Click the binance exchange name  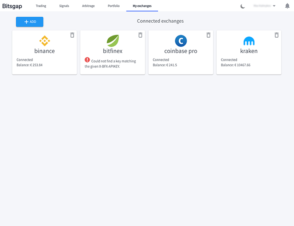(x=44, y=51)
